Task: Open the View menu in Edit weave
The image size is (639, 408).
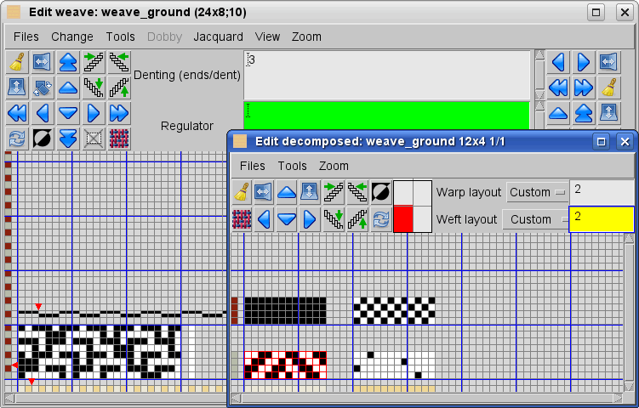Action: [x=267, y=37]
